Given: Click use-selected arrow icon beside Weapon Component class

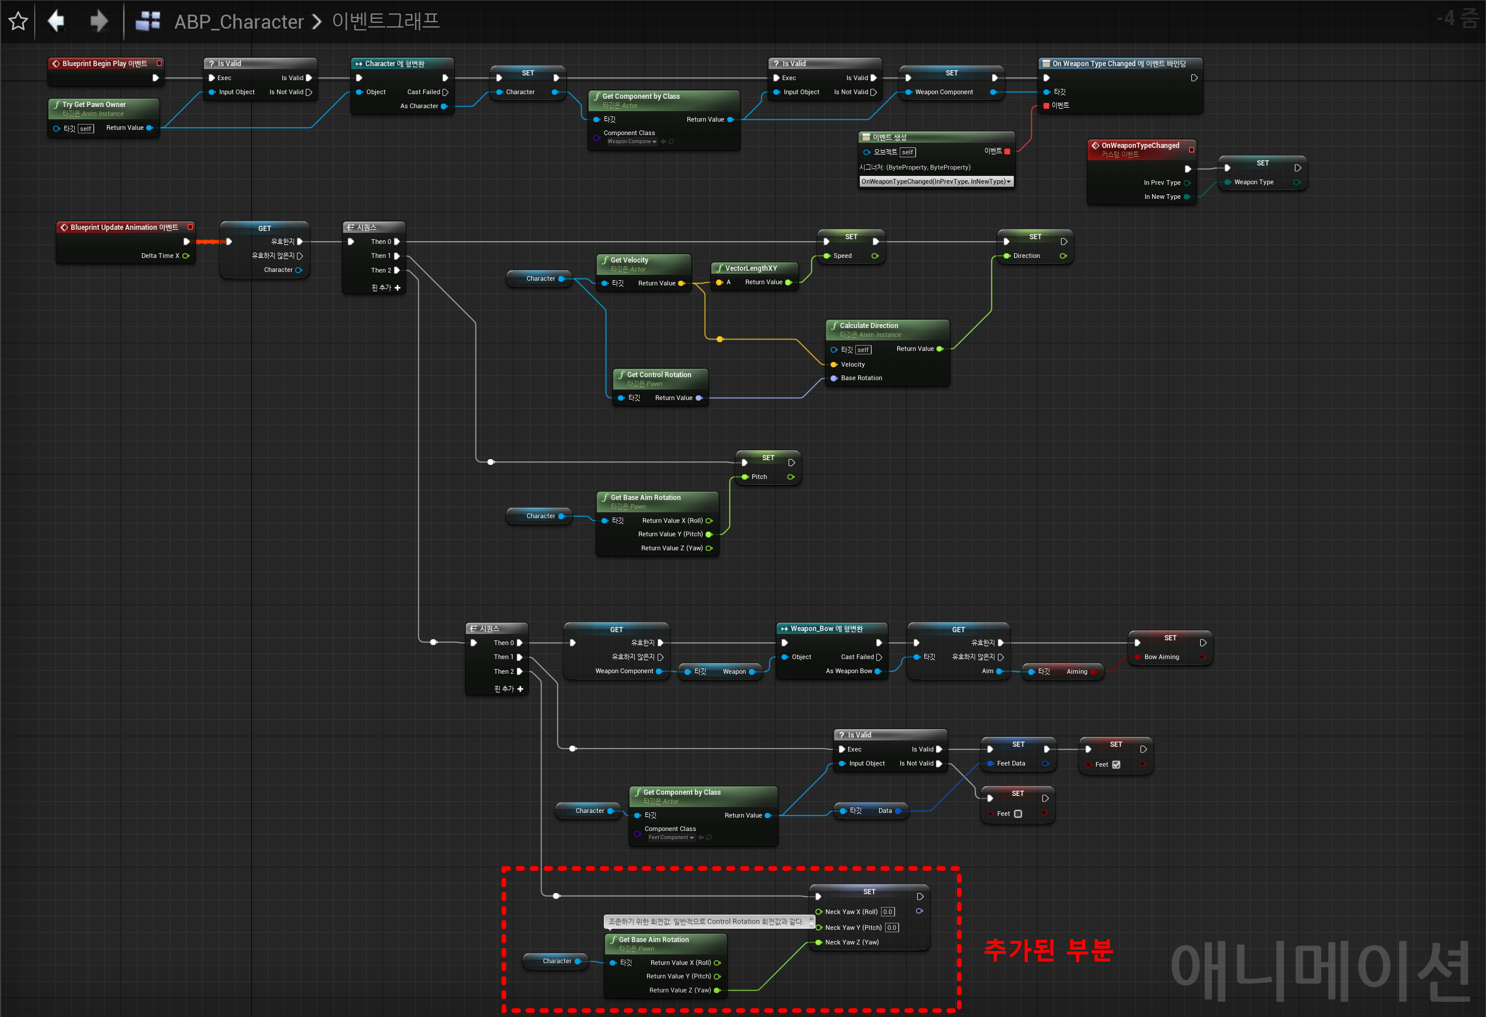Looking at the screenshot, I should (x=663, y=142).
